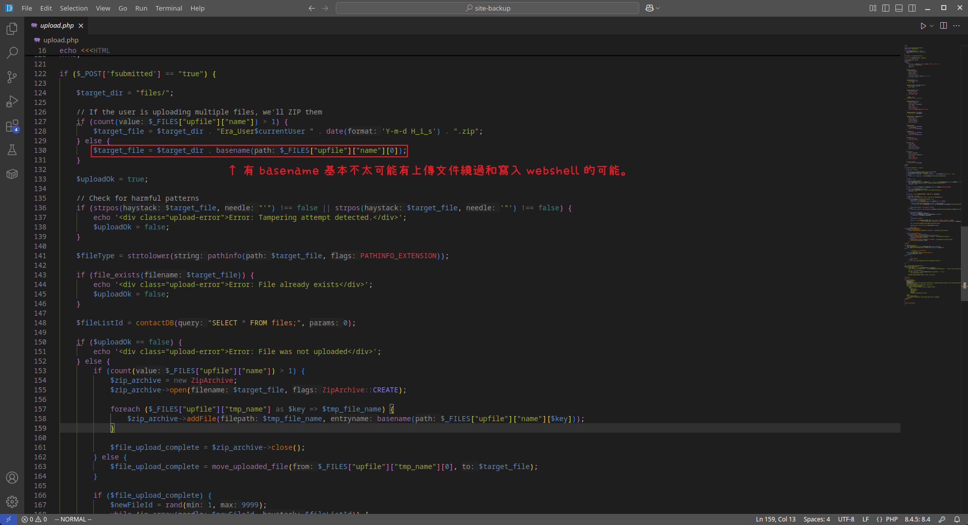
Task: Expand the run button dropdown chevron
Action: [932, 26]
